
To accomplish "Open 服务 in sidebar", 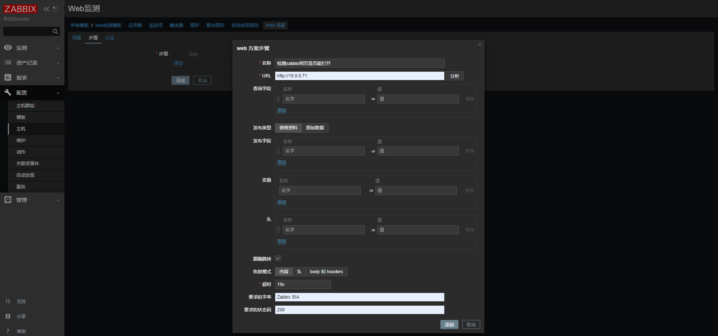I will click(x=36, y=187).
